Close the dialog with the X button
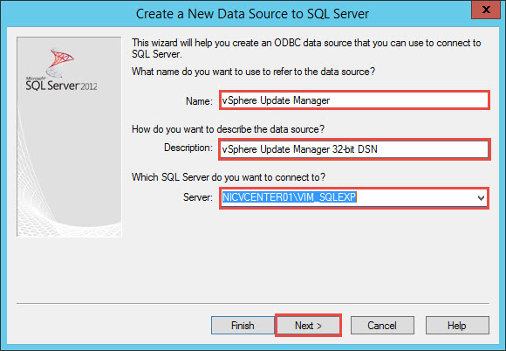506x351 pixels. point(486,10)
